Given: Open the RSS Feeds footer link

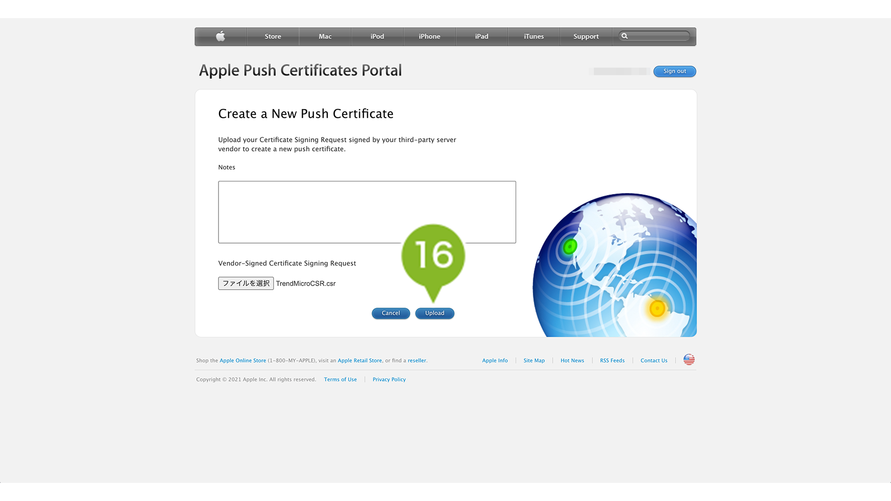Looking at the screenshot, I should pyautogui.click(x=612, y=361).
